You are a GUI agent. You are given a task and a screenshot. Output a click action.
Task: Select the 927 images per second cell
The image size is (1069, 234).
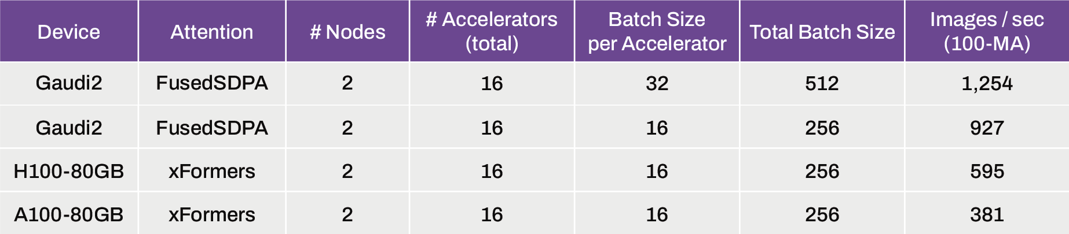[x=987, y=128]
